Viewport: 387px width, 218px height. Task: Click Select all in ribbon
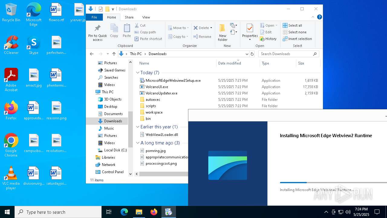(292, 25)
